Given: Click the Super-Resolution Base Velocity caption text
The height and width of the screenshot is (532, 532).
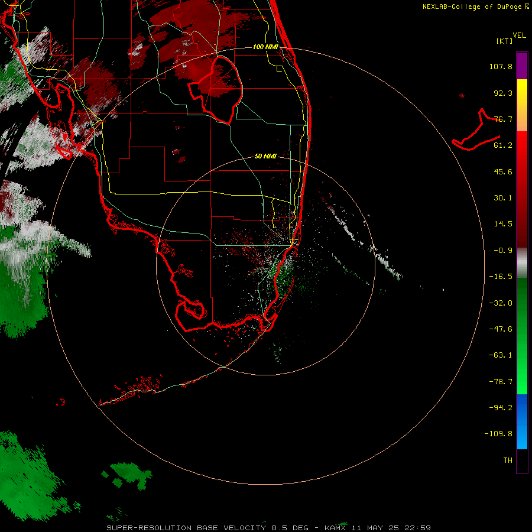Looking at the screenshot, I should coord(269,528).
